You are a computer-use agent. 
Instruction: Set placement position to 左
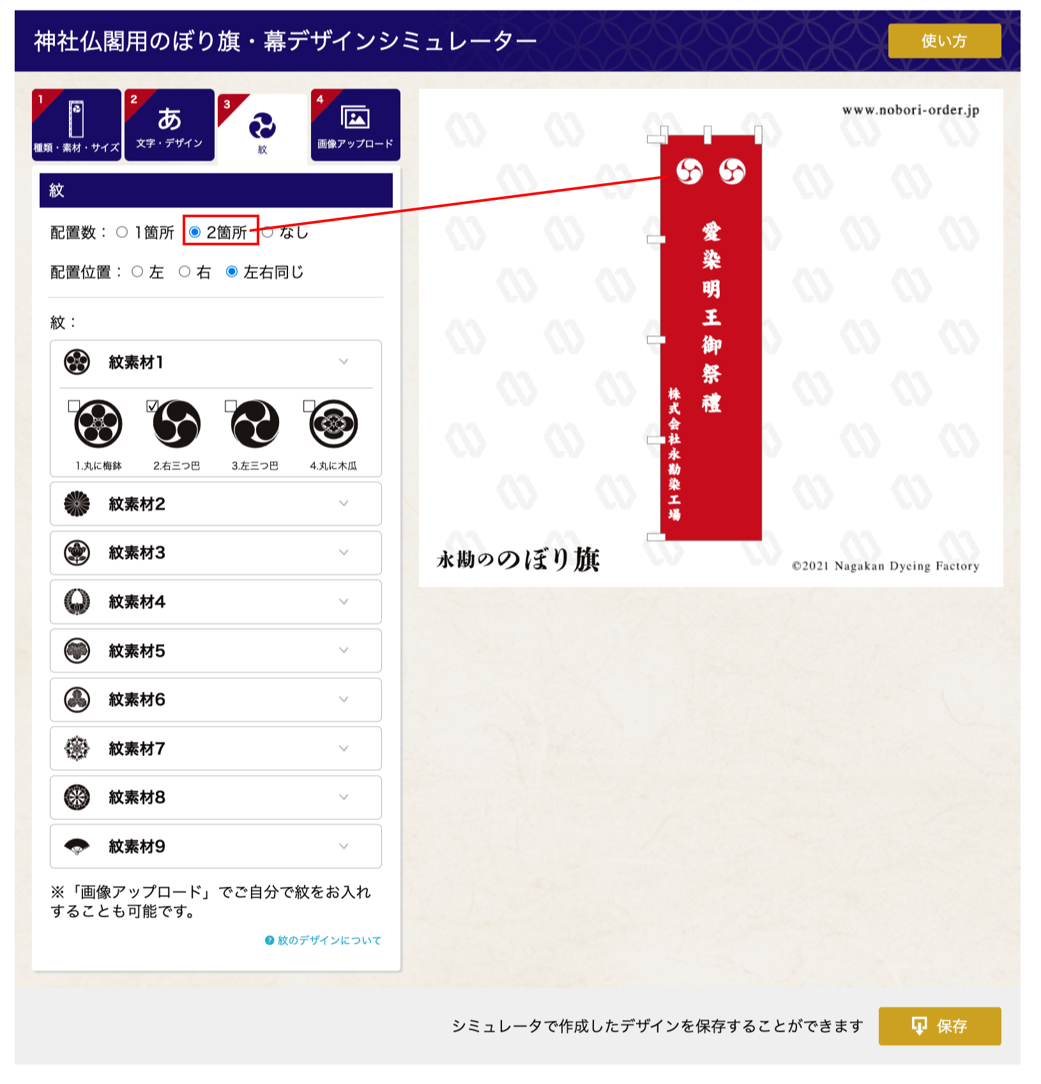pyautogui.click(x=137, y=272)
